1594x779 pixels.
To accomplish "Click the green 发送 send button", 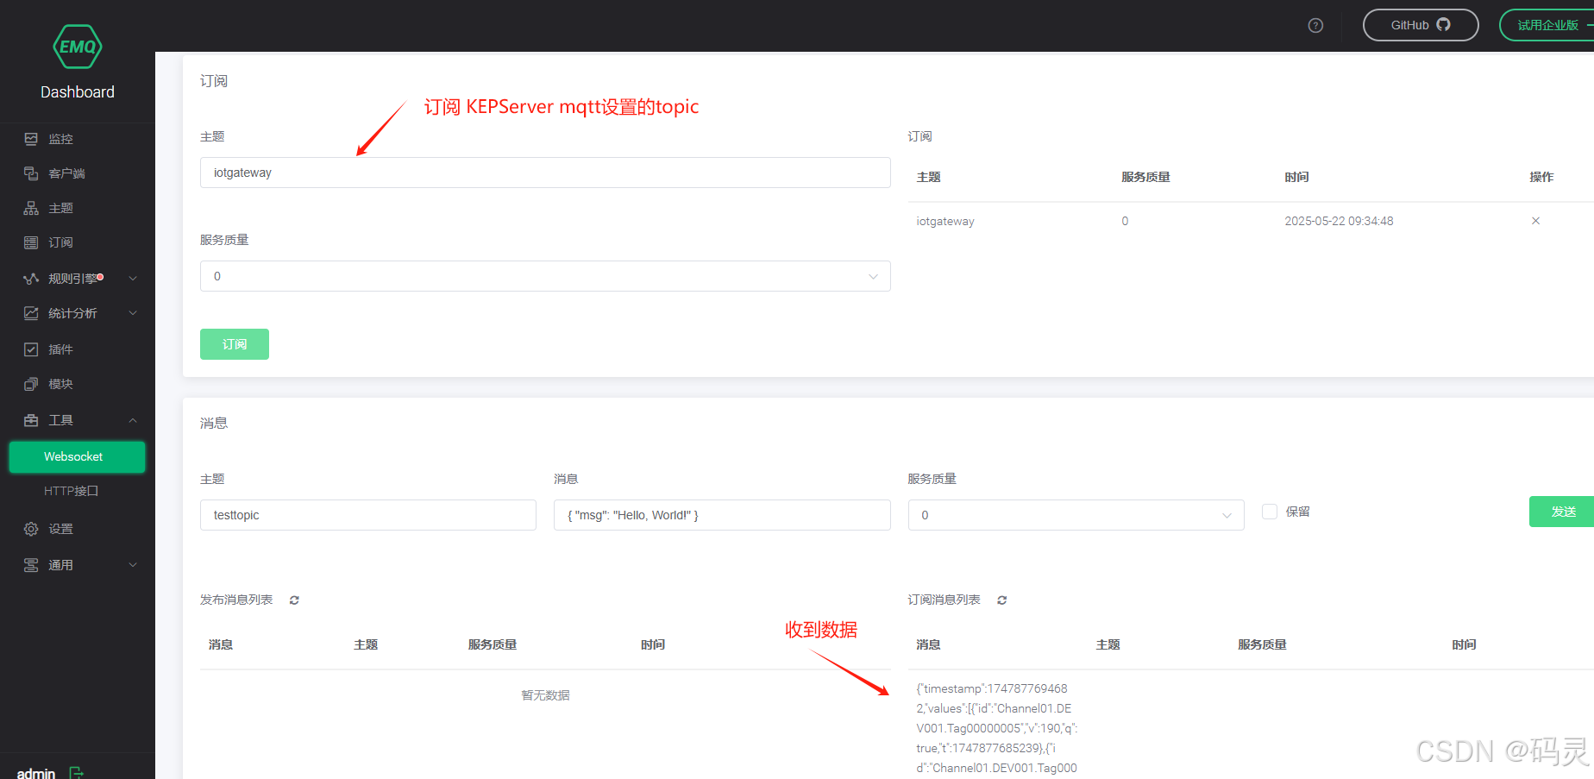I will (1562, 512).
